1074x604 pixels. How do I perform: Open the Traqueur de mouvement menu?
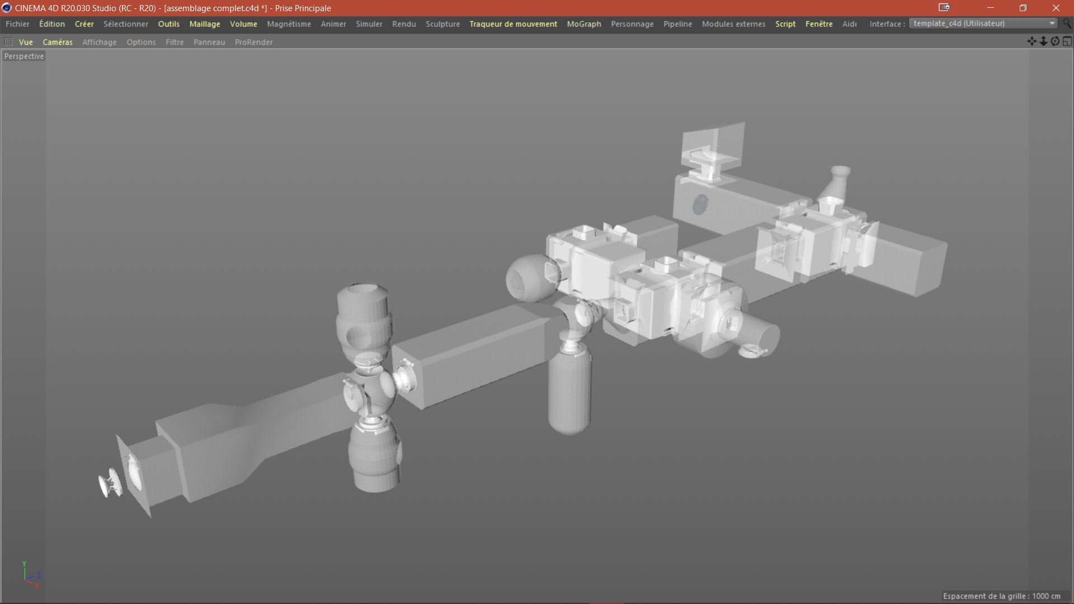tap(513, 24)
